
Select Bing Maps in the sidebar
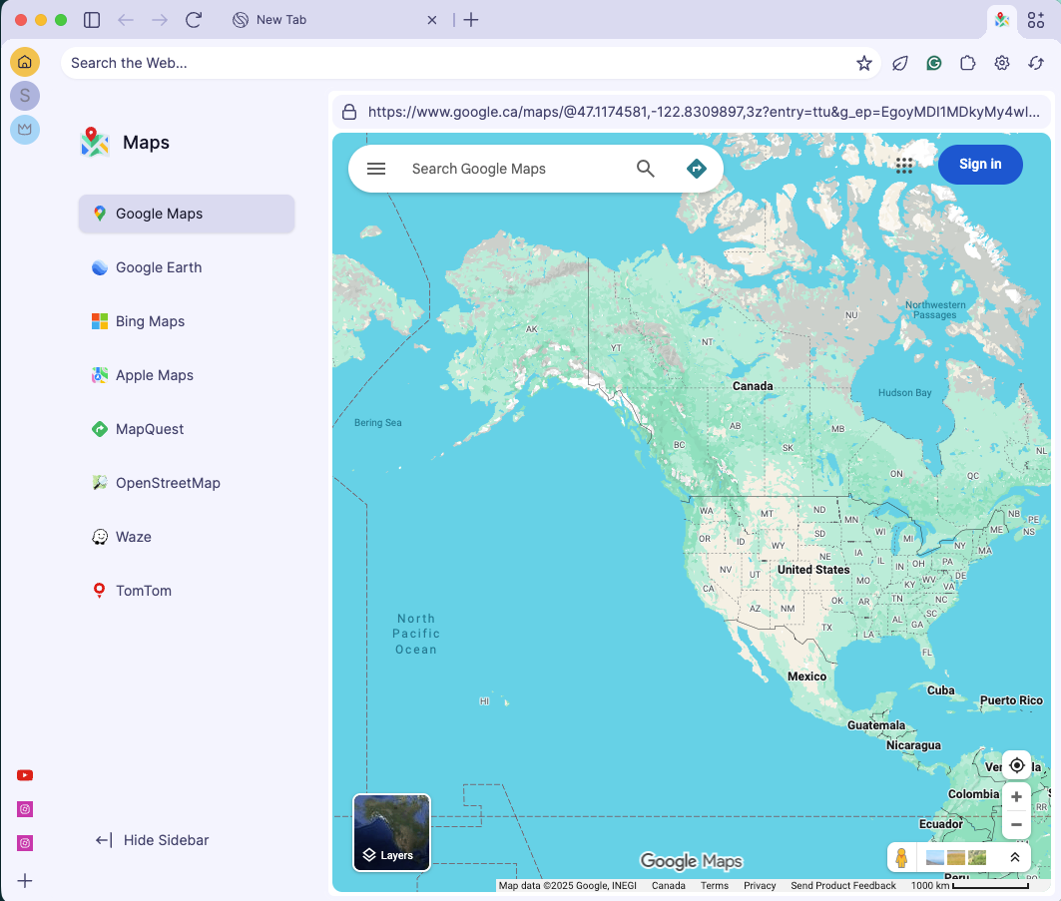(x=150, y=321)
